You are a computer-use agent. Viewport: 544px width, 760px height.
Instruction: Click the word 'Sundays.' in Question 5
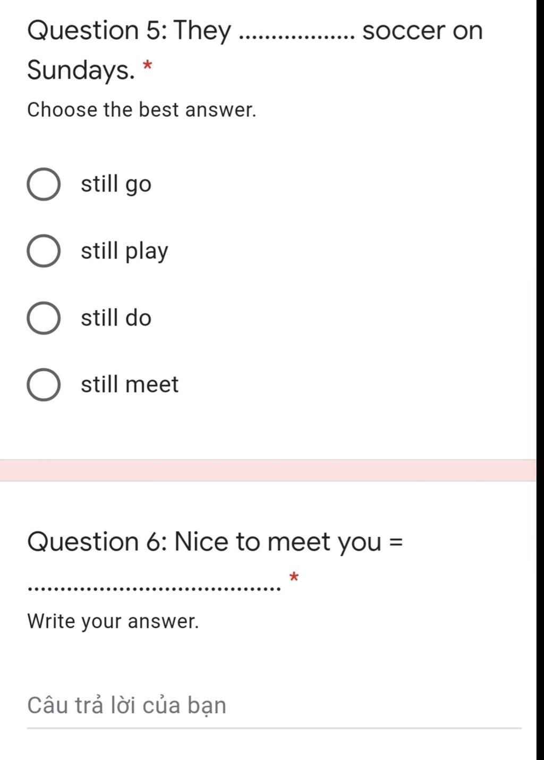(81, 70)
